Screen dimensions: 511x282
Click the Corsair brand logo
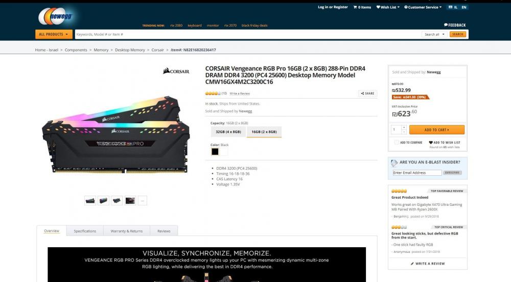coord(176,70)
